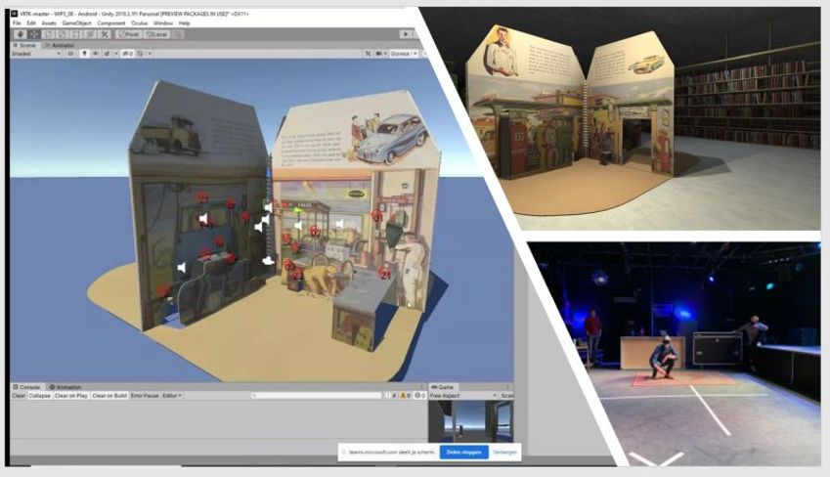
Task: Open the Assets menu
Action: (49, 23)
